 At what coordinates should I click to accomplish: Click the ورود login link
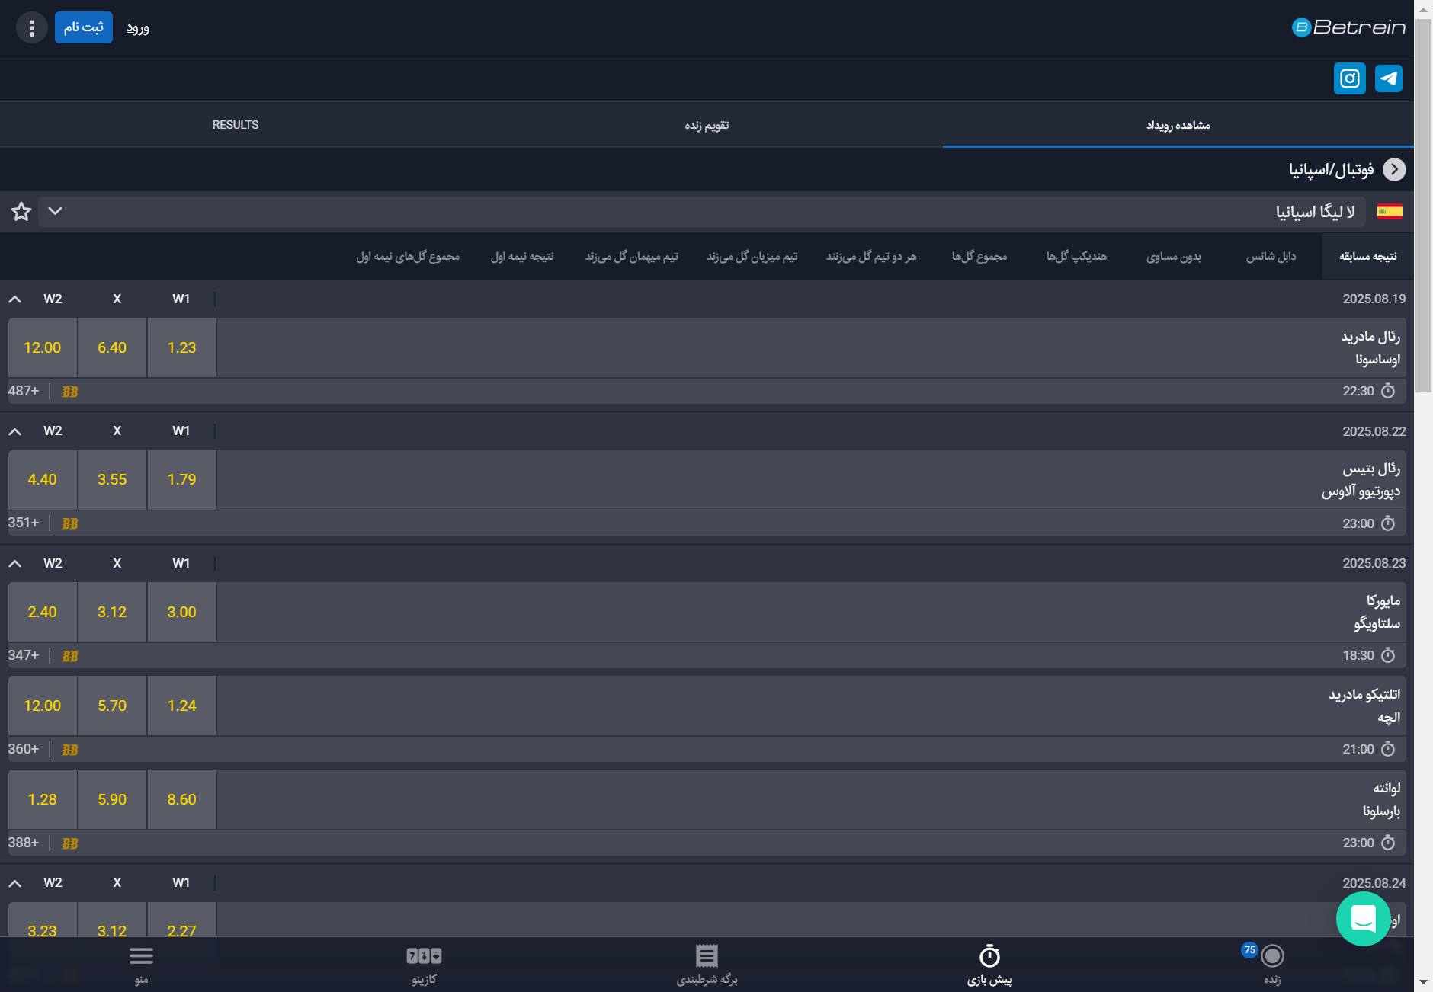137,28
